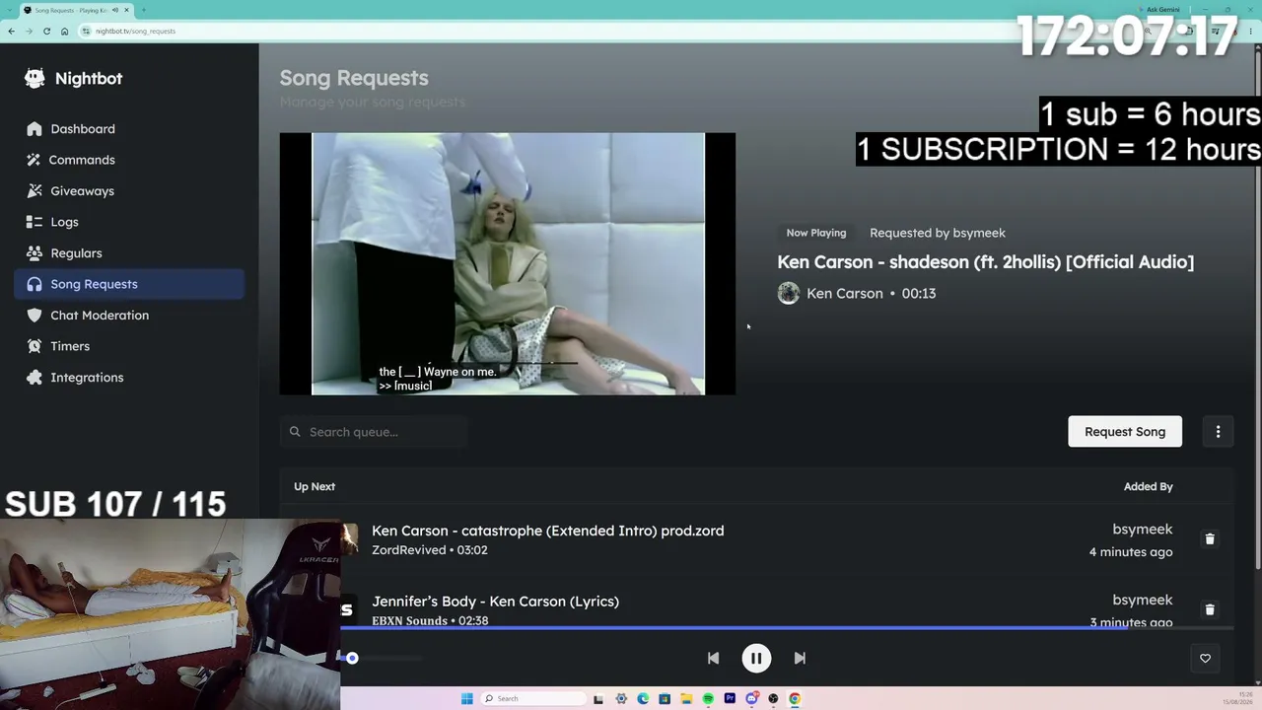1262x710 pixels.
Task: Open Discord from the taskbar
Action: coord(751,698)
